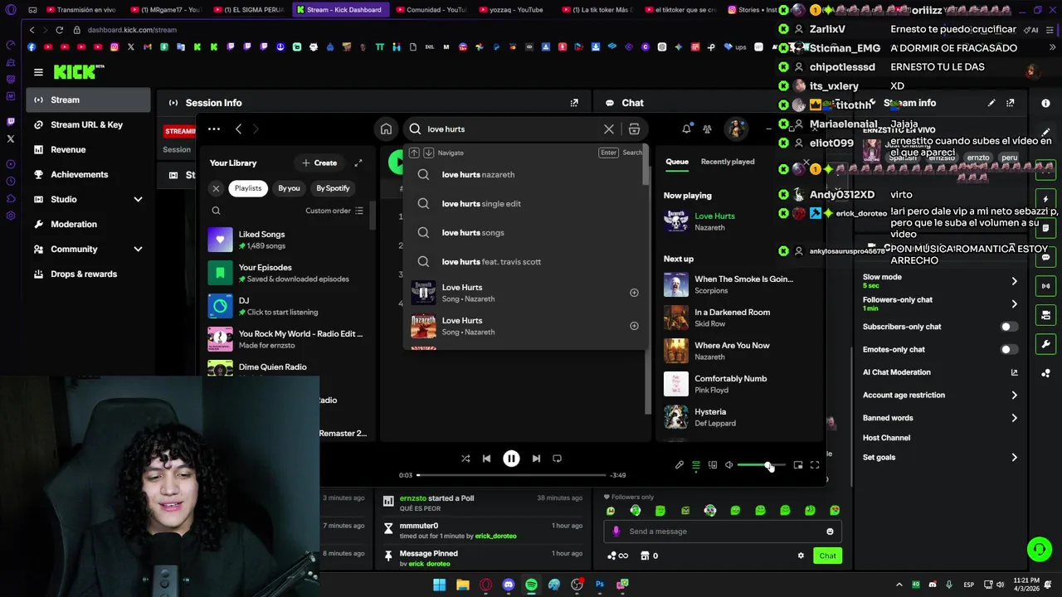Image resolution: width=1062 pixels, height=597 pixels.
Task: Toggle Spotify repeat
Action: click(x=558, y=459)
